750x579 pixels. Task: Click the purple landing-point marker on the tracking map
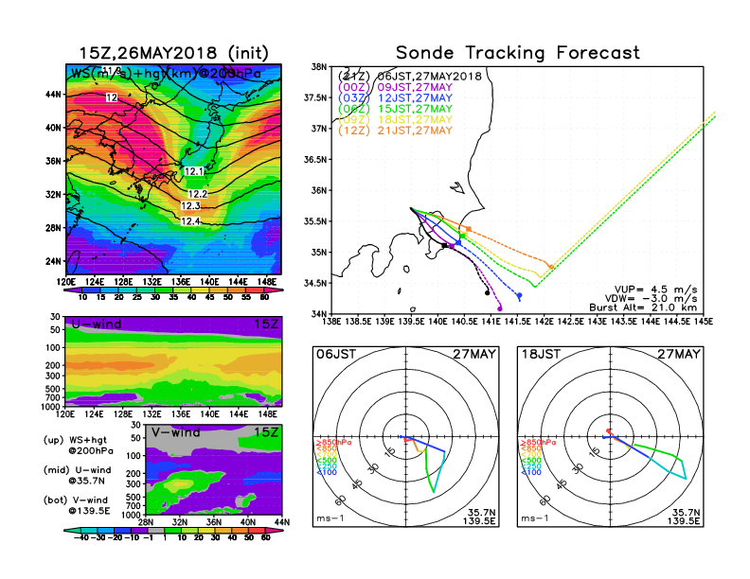click(500, 308)
